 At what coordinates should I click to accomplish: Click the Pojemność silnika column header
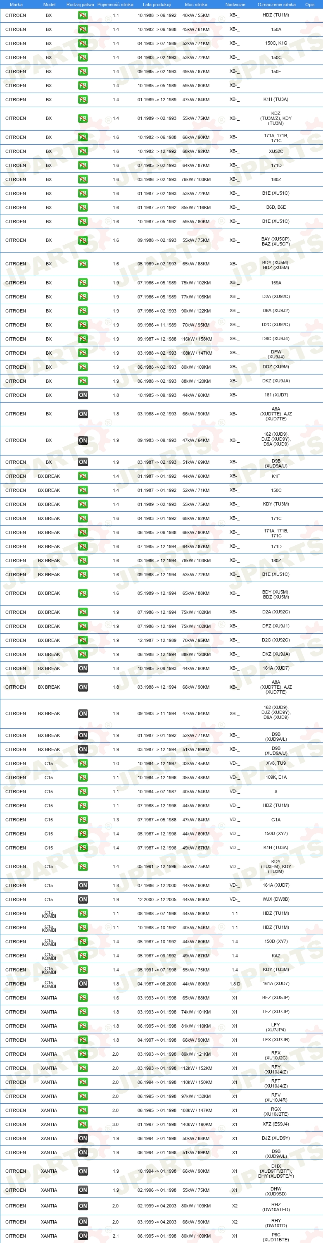115,5
